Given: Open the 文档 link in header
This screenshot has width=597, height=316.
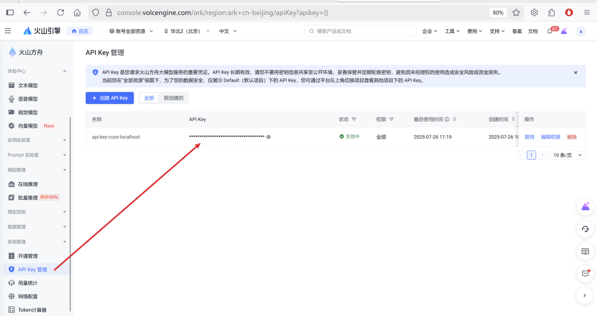Looking at the screenshot, I should pyautogui.click(x=533, y=31).
